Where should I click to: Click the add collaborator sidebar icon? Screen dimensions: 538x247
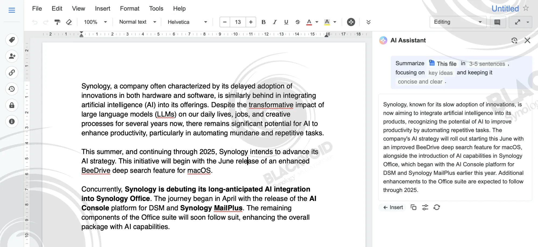(12, 56)
